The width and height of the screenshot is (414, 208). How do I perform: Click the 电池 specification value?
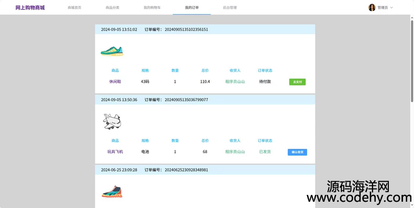click(x=145, y=152)
